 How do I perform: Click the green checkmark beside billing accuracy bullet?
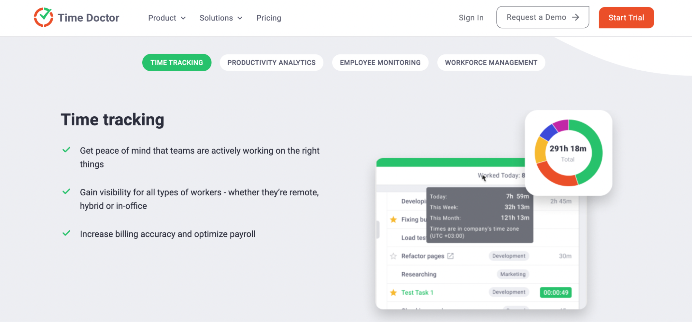66,233
